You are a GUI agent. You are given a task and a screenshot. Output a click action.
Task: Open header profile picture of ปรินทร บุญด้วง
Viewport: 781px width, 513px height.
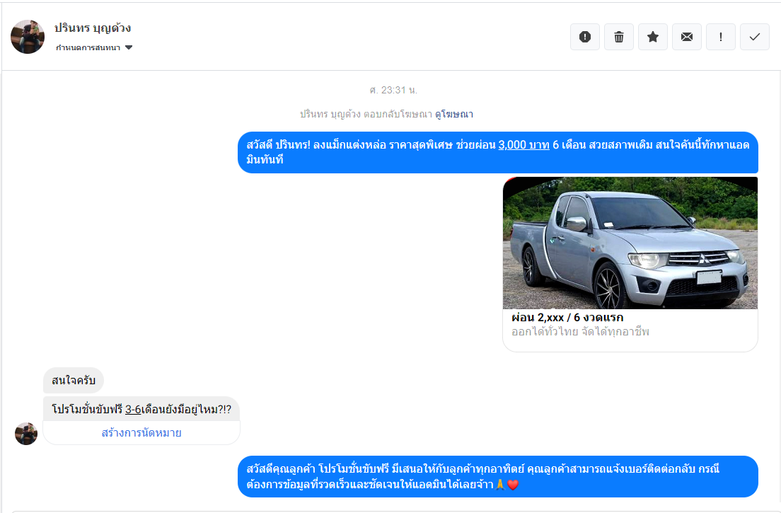click(28, 37)
